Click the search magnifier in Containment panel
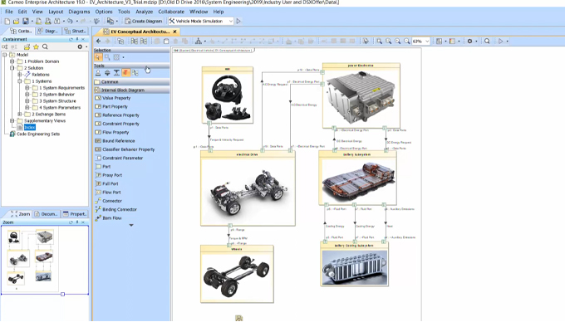This screenshot has height=322, width=565. coord(45,46)
